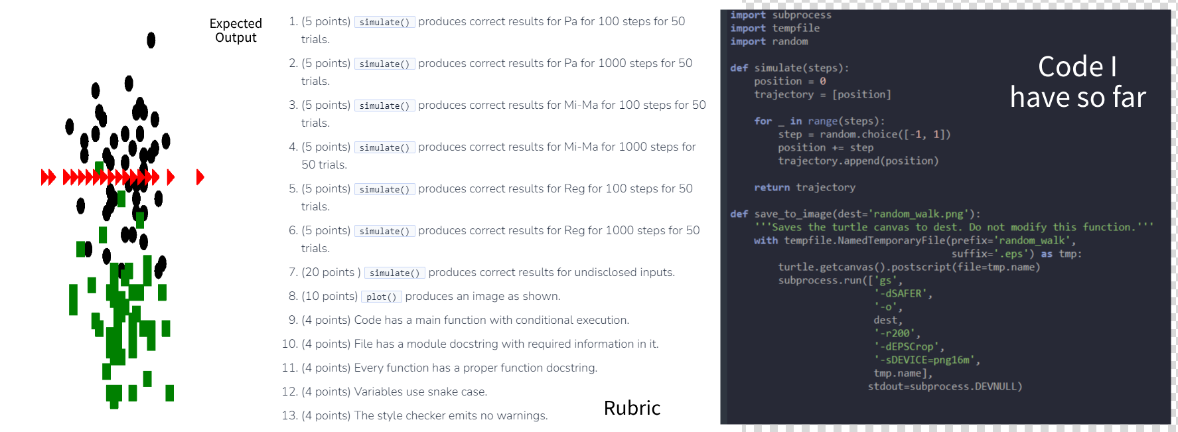Click code line 'import subprocess'
Screen dimensions: 1178x432
tap(780, 15)
